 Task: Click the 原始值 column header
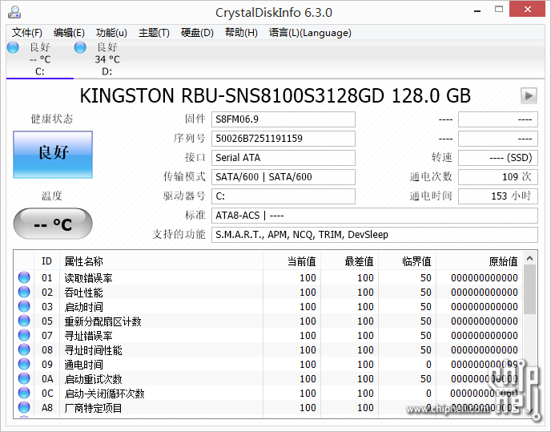tap(479, 261)
